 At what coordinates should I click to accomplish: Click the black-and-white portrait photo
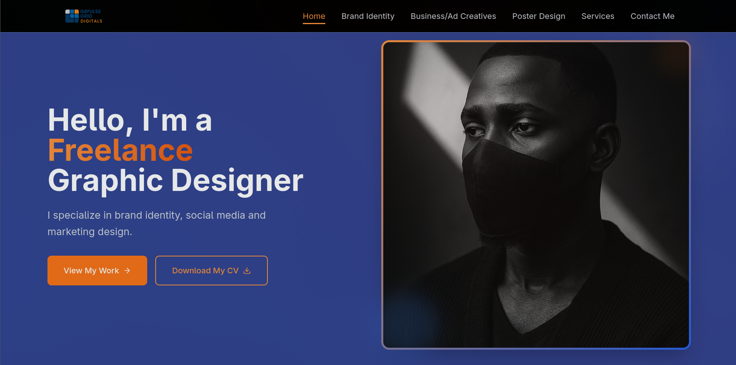536,195
